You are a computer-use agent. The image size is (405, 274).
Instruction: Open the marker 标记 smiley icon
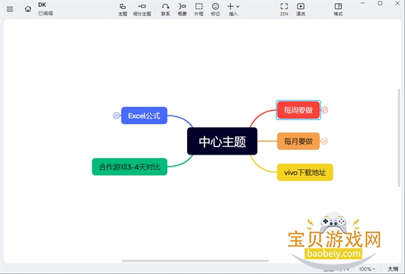click(215, 9)
